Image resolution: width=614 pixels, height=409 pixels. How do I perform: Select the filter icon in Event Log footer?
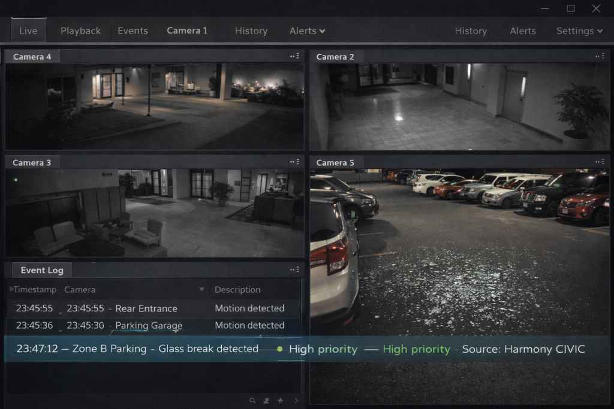pos(266,400)
